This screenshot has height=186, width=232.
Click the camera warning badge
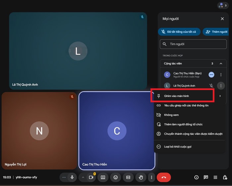(95, 174)
